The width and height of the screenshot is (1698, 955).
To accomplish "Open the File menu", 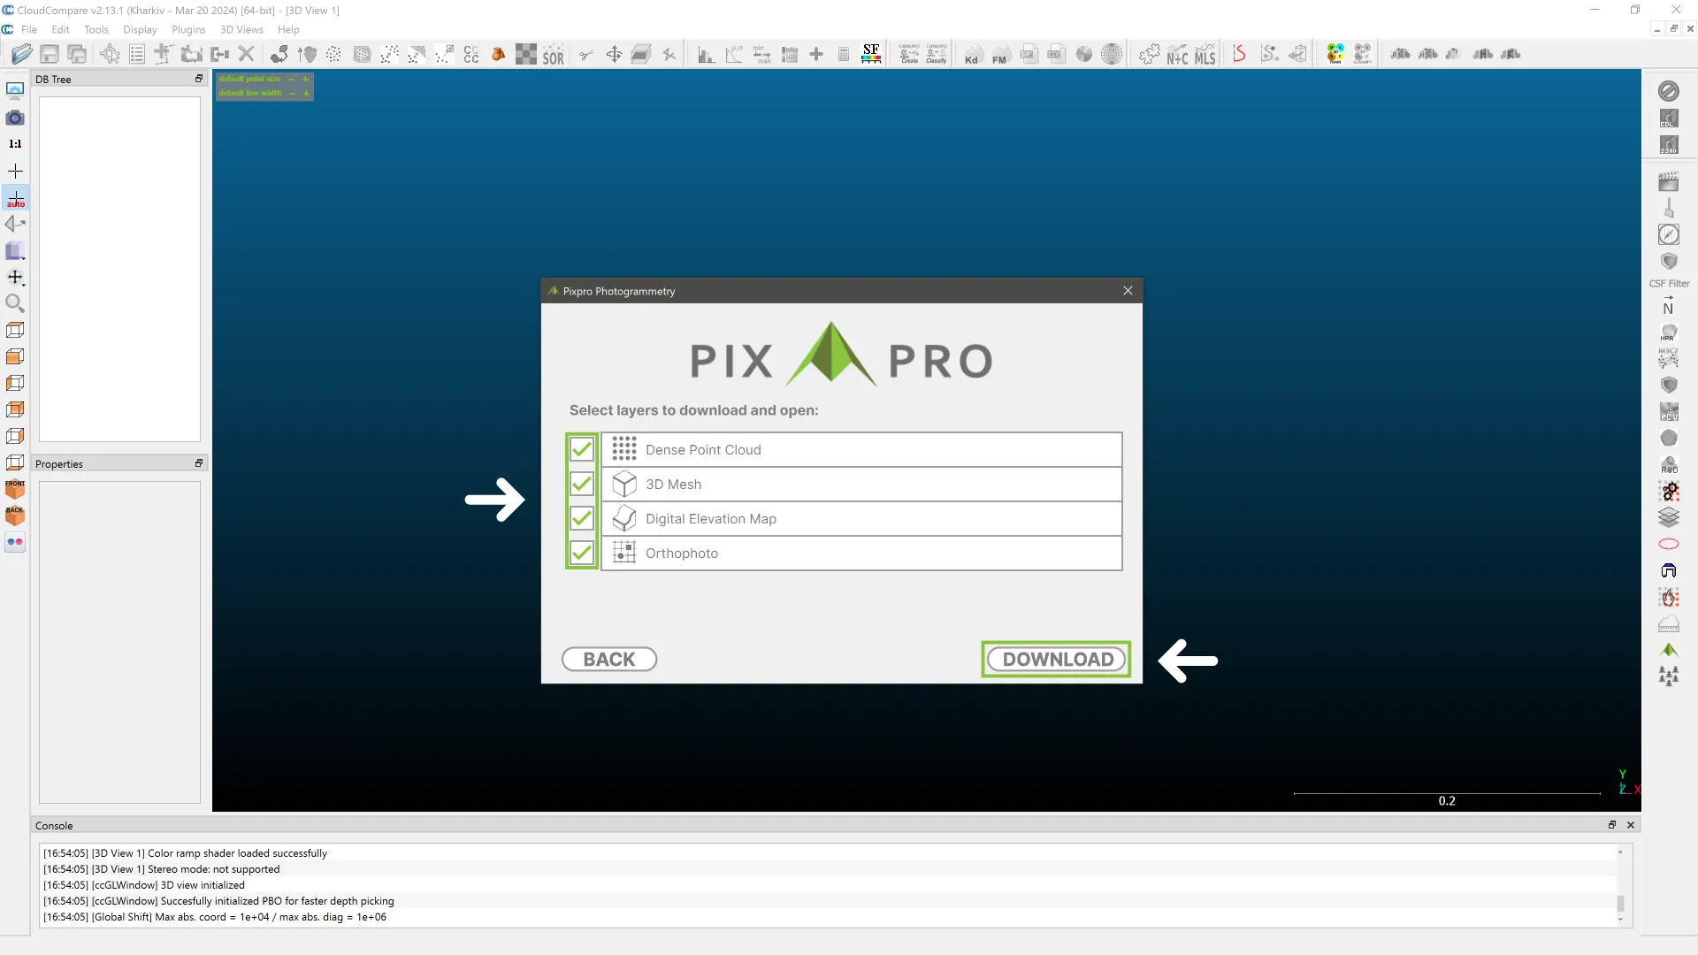I will click(x=29, y=29).
